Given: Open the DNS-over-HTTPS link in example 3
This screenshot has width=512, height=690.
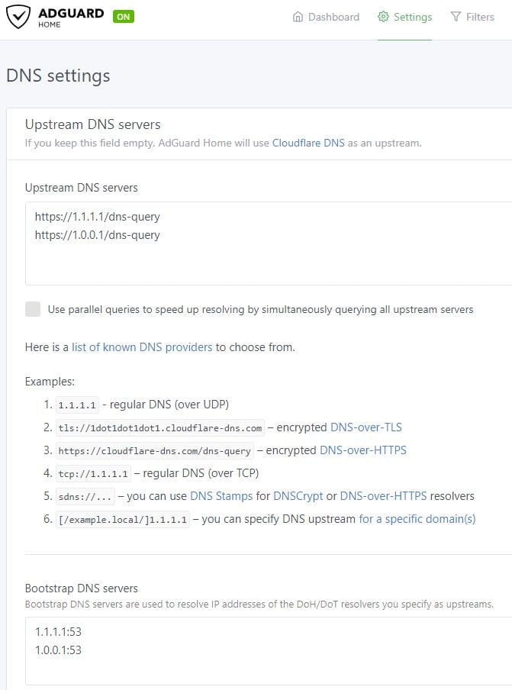Looking at the screenshot, I should [363, 450].
